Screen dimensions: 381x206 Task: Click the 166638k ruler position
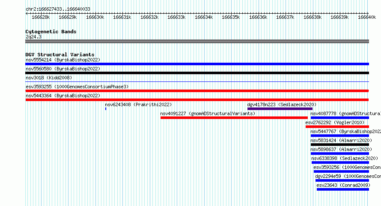(313, 17)
